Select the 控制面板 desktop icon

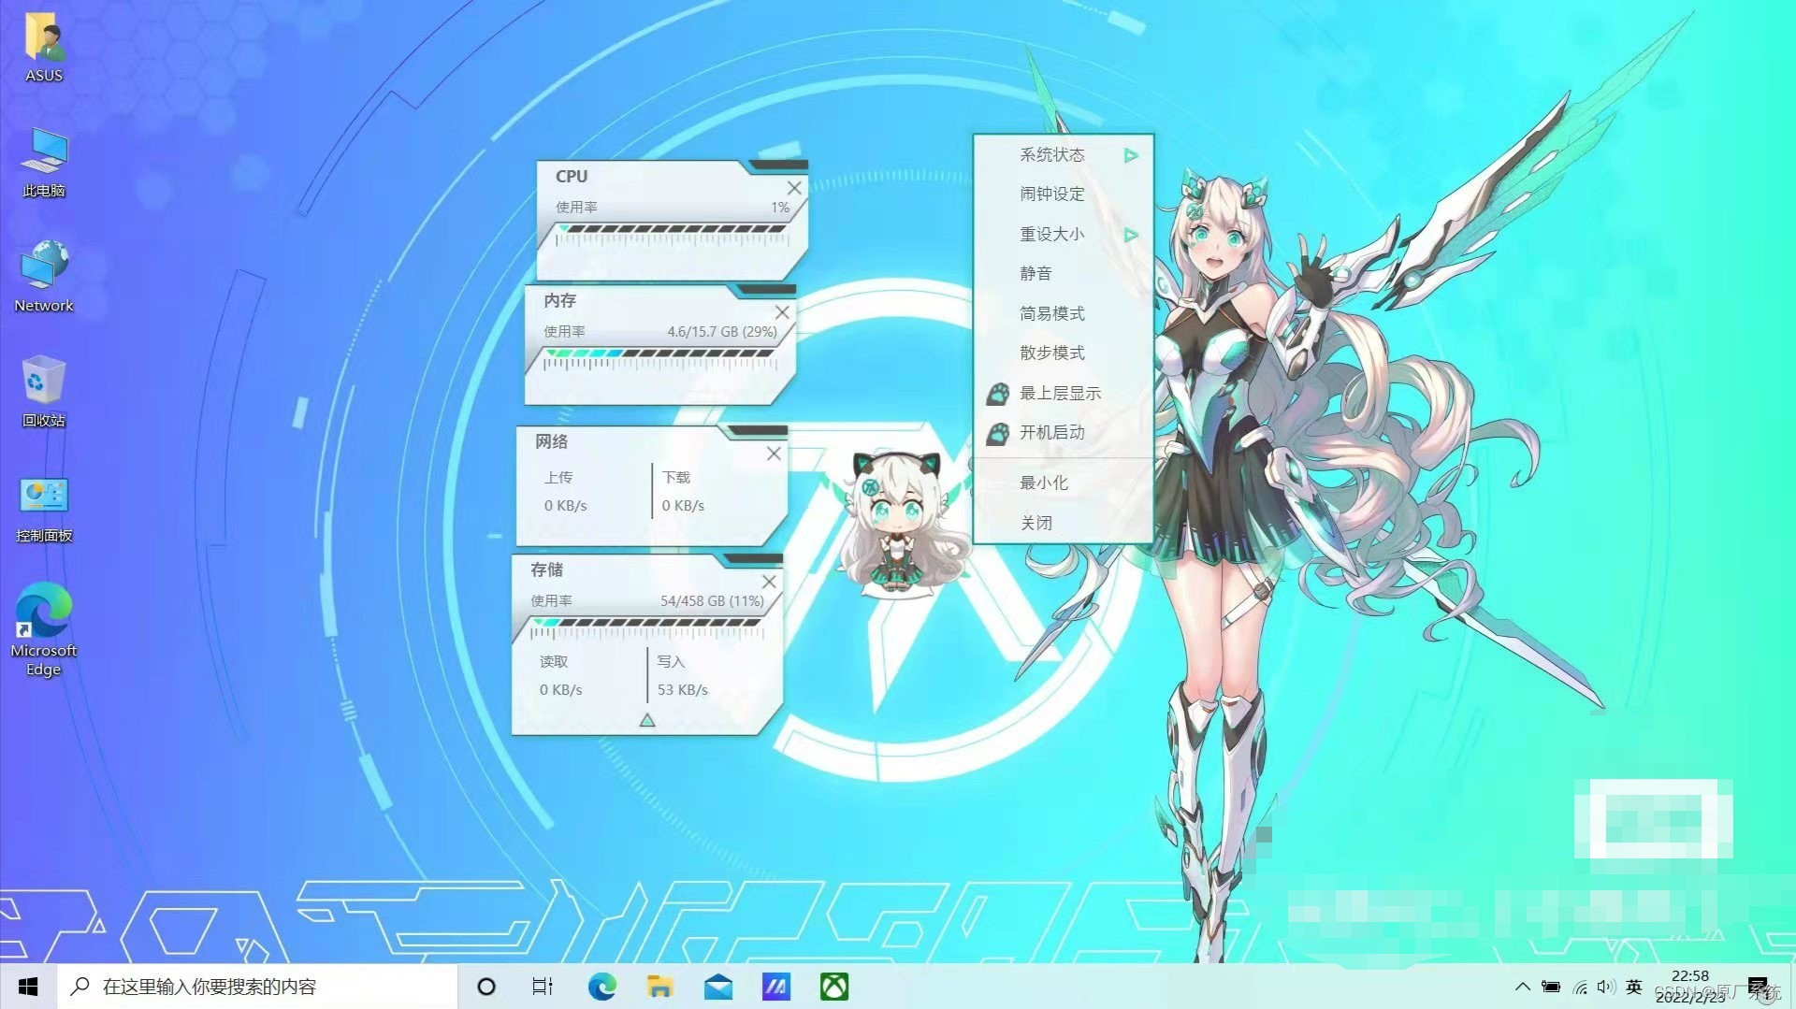point(44,510)
